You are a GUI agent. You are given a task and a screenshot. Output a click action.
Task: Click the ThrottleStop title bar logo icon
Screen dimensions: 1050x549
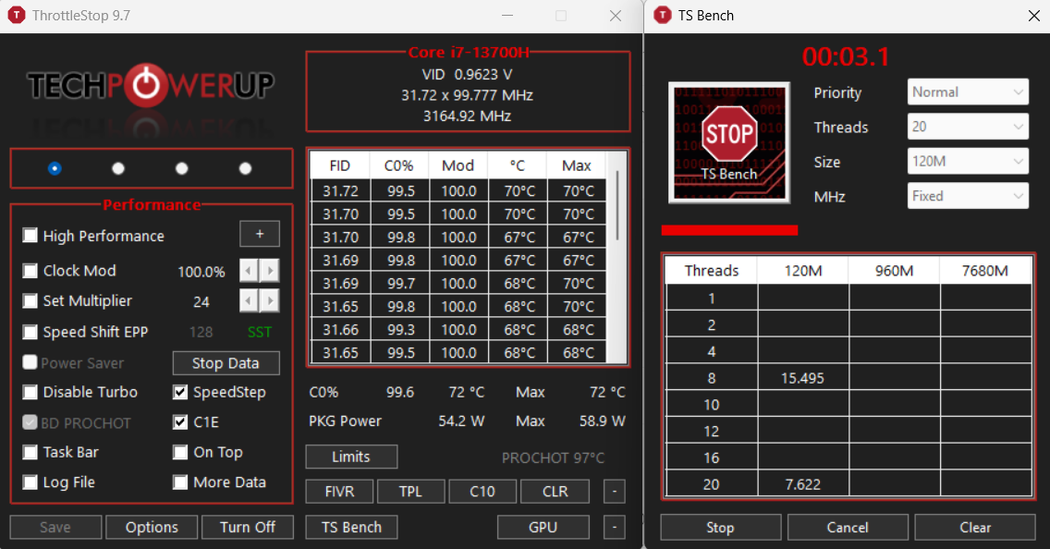(16, 16)
